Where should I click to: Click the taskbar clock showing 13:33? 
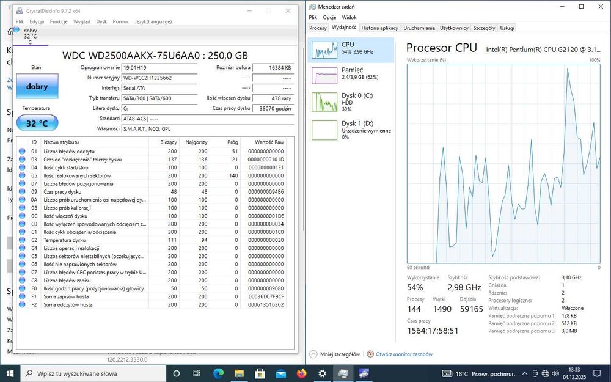pos(574,373)
